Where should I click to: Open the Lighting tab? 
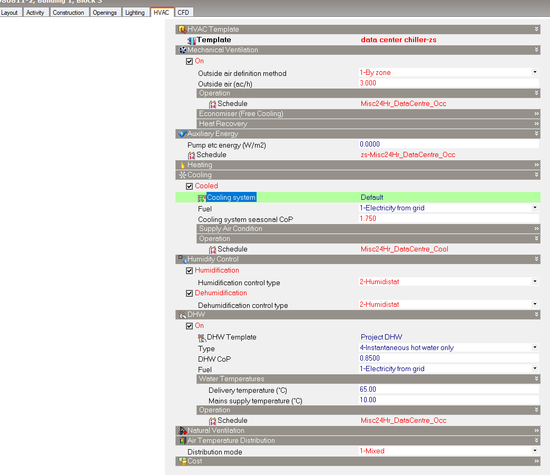point(135,13)
